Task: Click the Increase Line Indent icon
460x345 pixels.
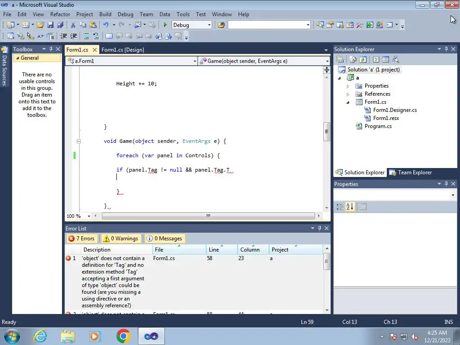Action: 73,36
